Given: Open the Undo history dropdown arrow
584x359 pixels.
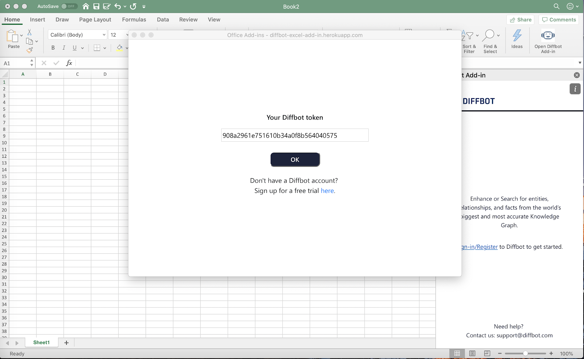Looking at the screenshot, I should 125,7.
